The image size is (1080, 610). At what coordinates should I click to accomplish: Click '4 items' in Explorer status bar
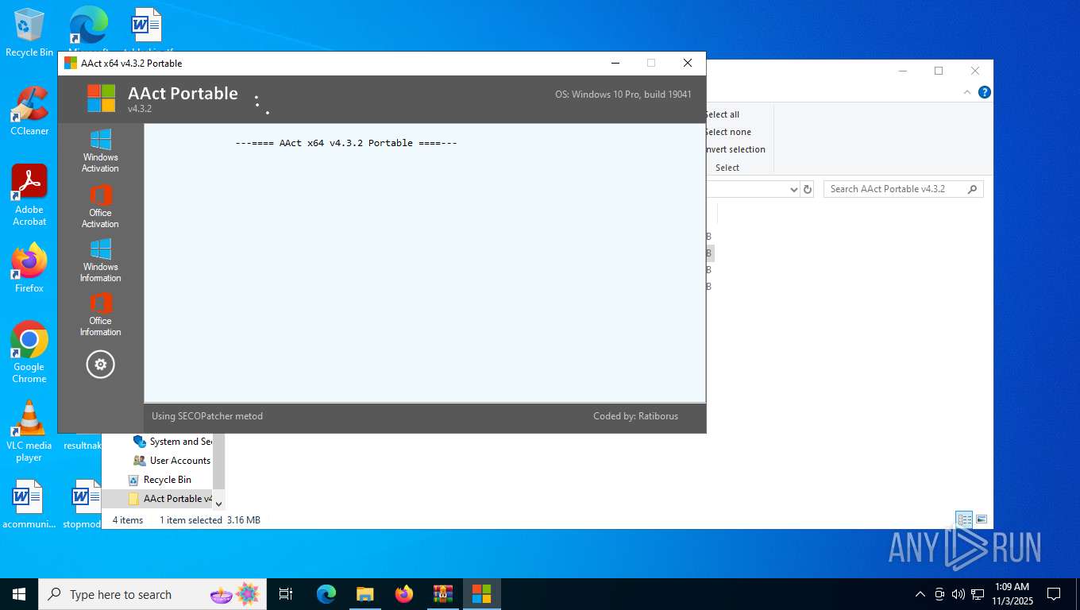[128, 520]
